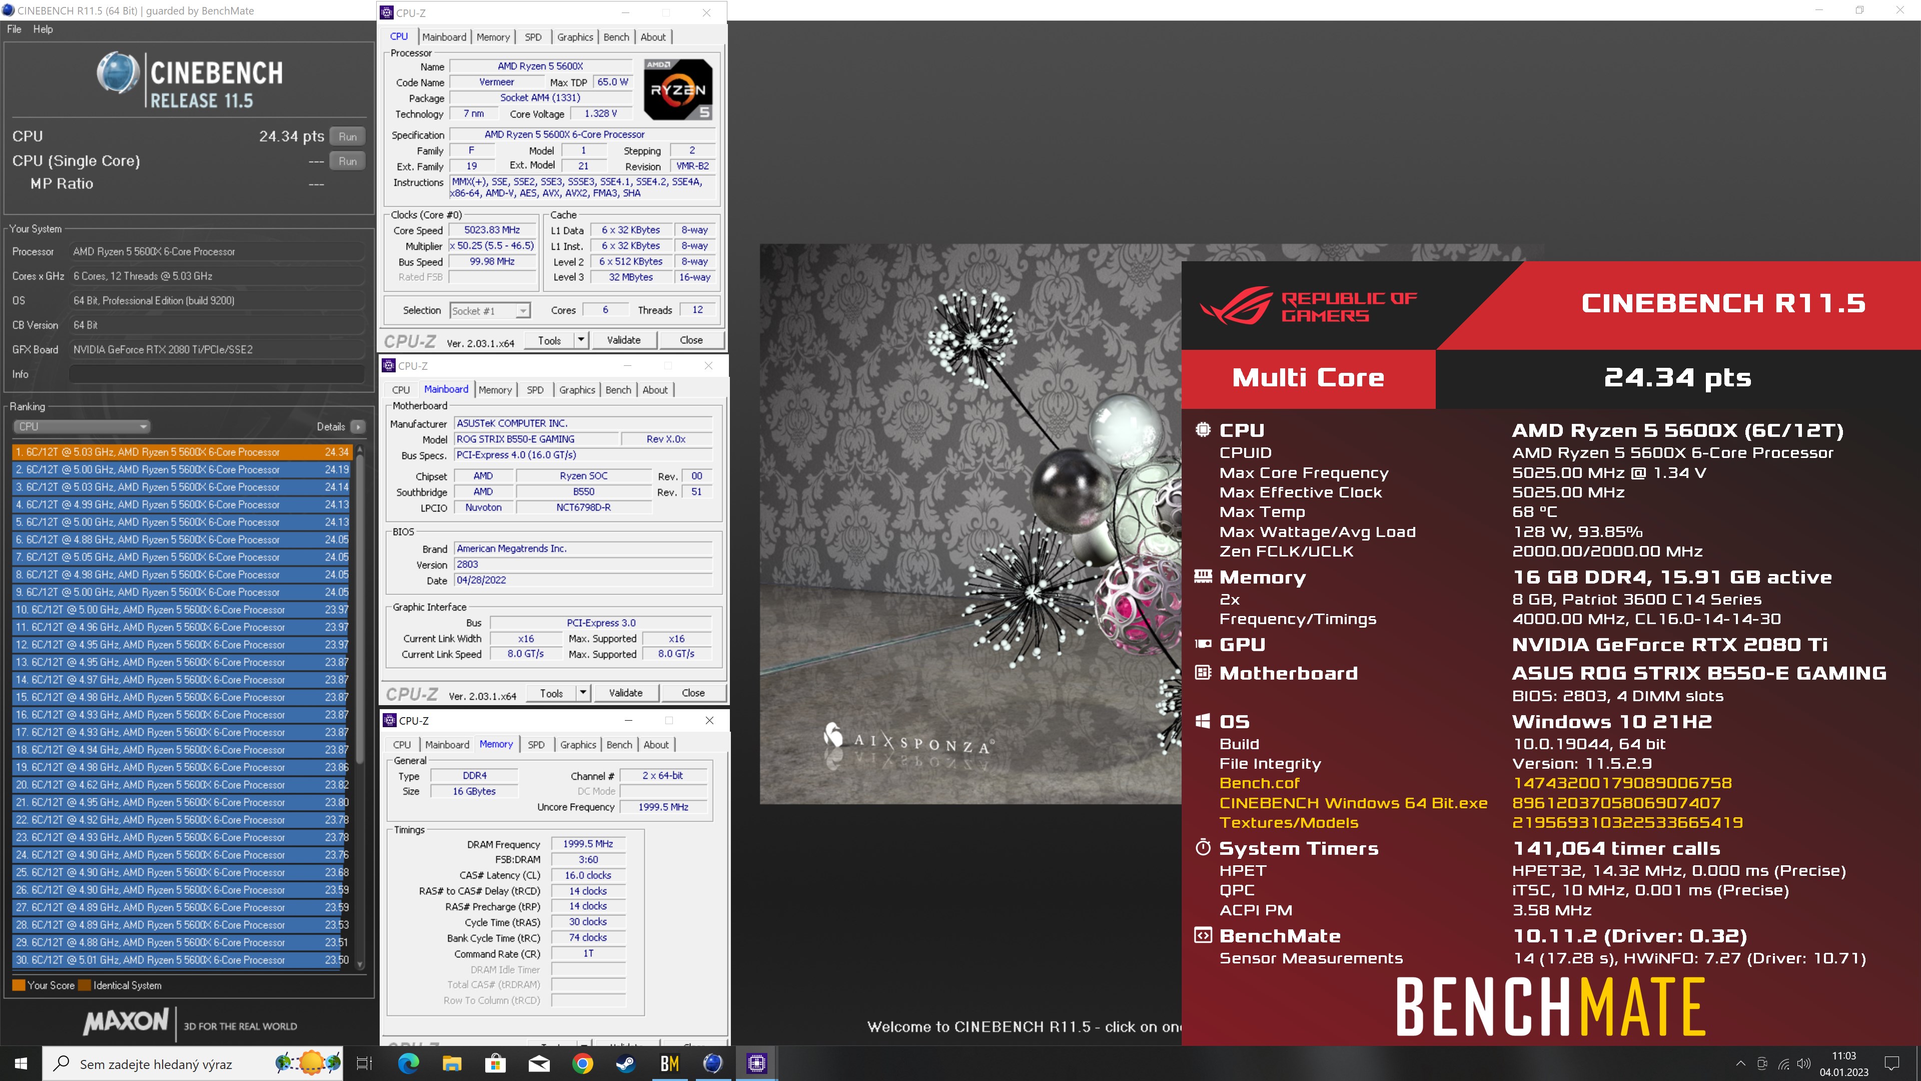The height and width of the screenshot is (1081, 1921).
Task: Click the 24.34 pts CPU score
Action: click(292, 137)
